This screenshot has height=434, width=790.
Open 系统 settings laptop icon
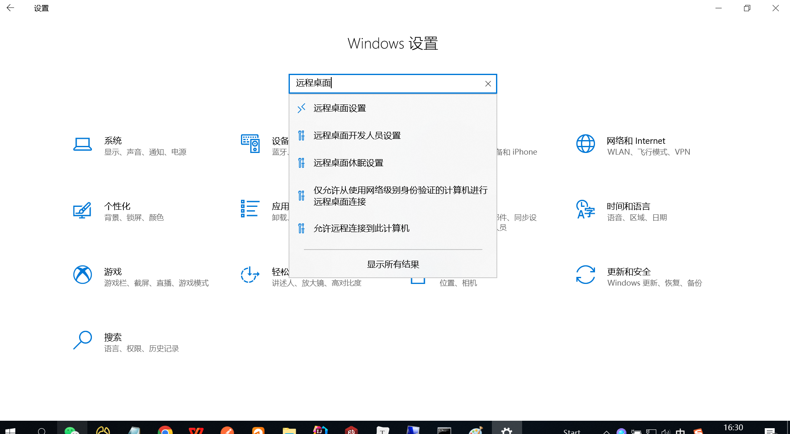pos(82,145)
